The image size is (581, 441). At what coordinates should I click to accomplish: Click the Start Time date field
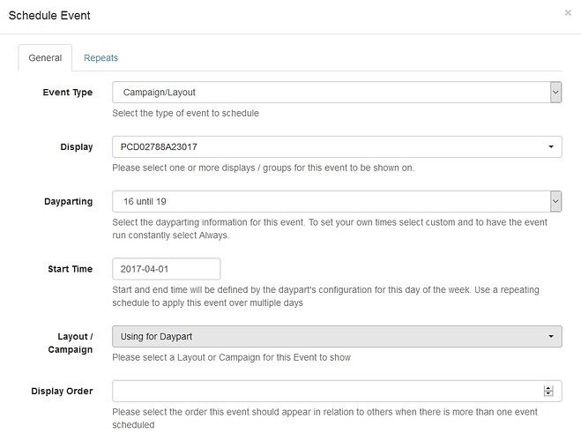(x=167, y=269)
